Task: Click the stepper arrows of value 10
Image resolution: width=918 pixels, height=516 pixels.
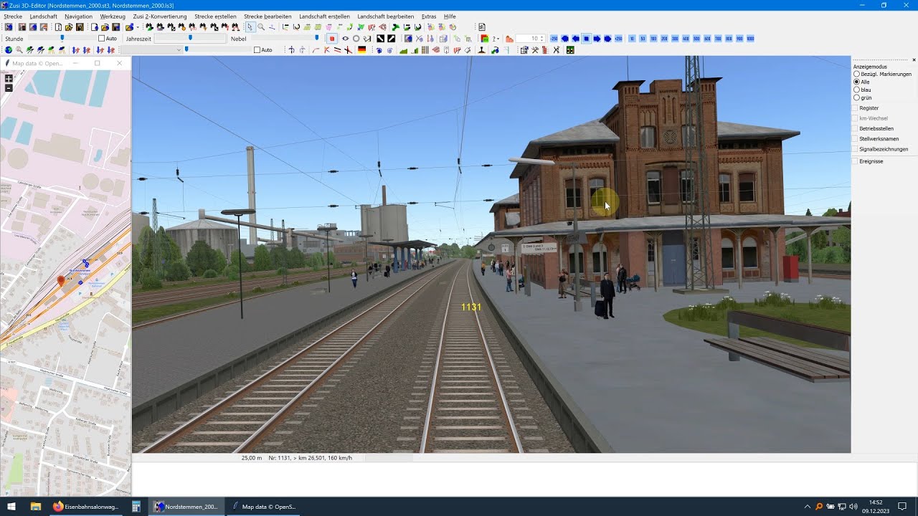Action: tap(541, 39)
